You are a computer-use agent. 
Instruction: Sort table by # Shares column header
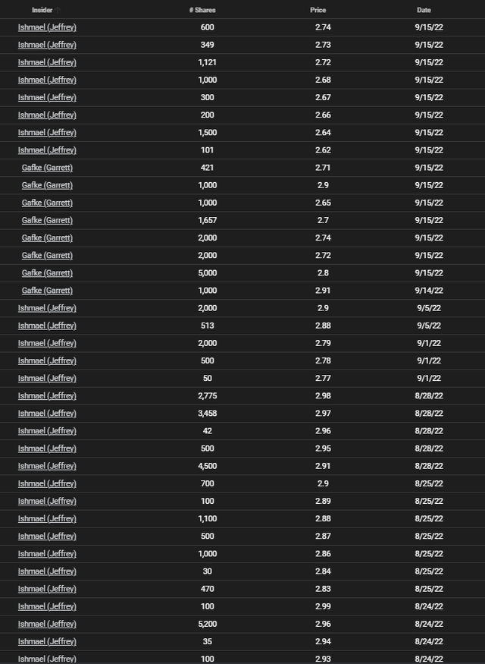(202, 10)
